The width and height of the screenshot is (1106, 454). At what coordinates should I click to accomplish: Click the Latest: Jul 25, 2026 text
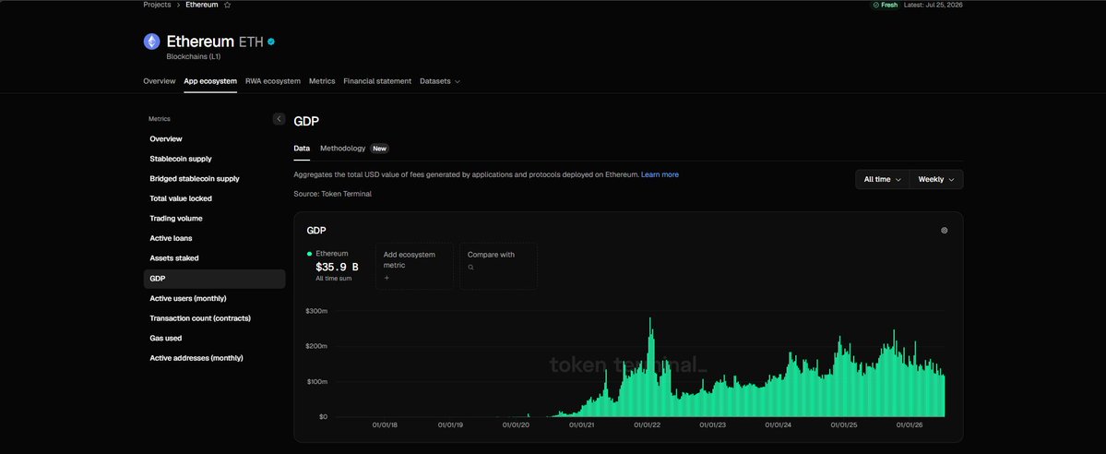(x=934, y=5)
